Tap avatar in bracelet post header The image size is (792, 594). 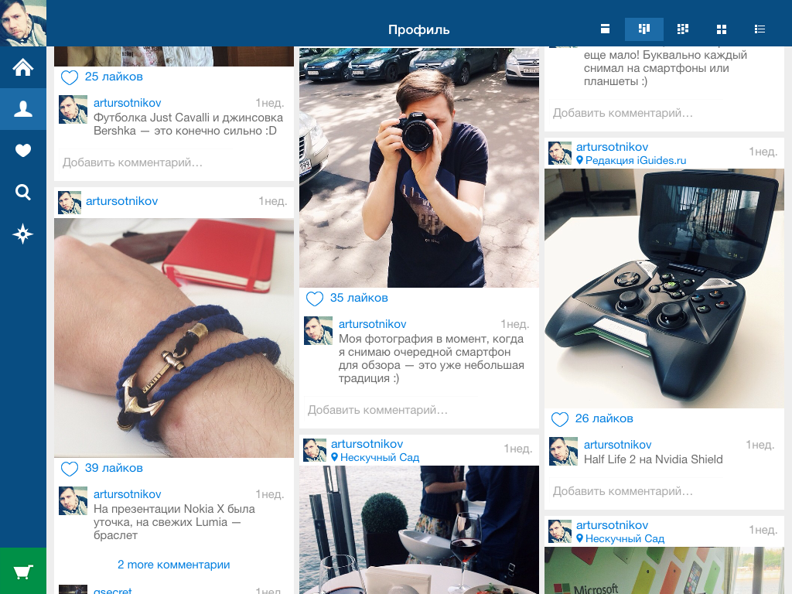click(70, 203)
